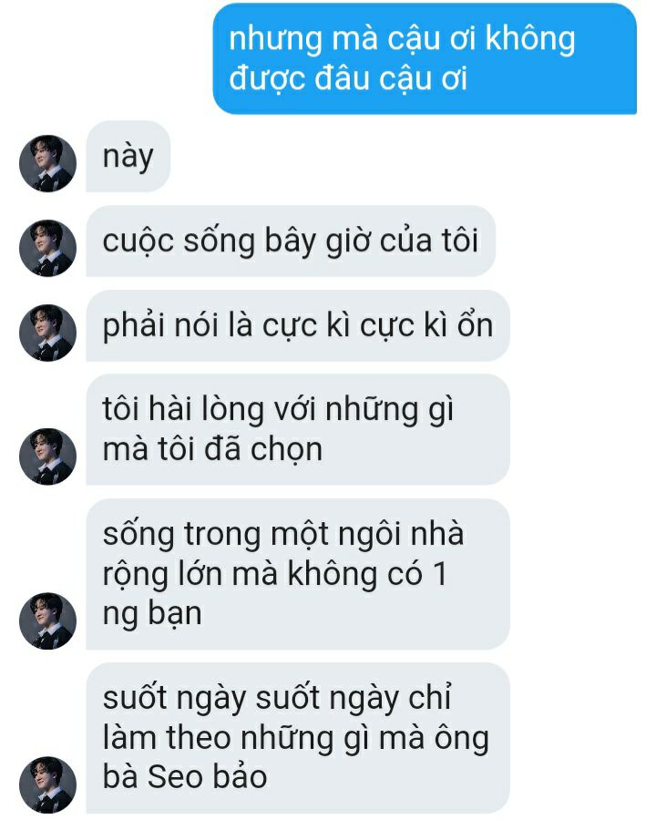
Task: Click the text line 'được đâu cậu ơi'
Action: tap(348, 78)
